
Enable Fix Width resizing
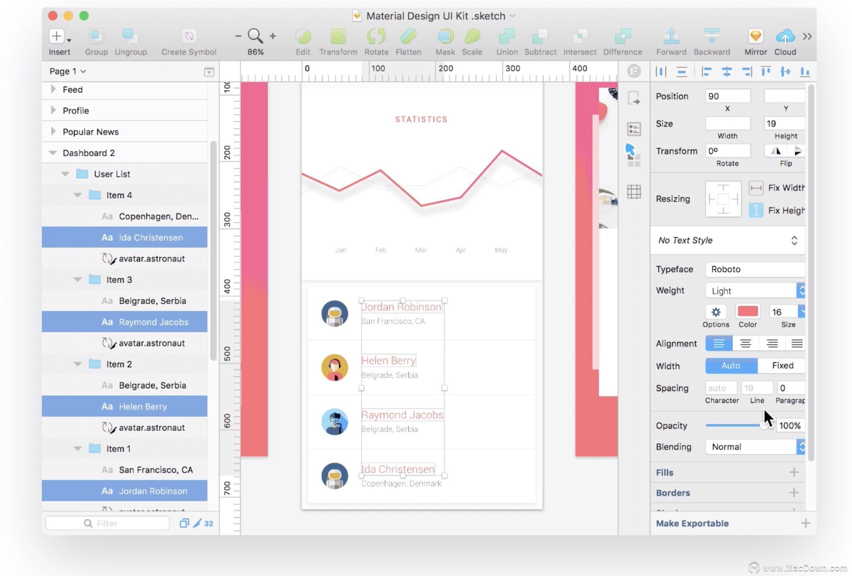pos(756,188)
